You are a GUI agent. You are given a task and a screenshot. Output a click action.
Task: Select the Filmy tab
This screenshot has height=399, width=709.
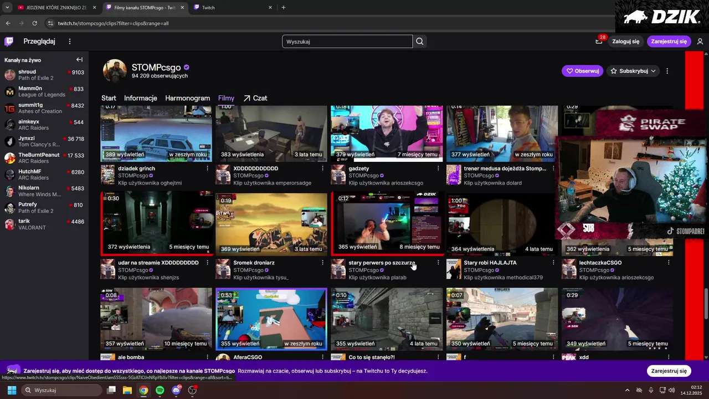click(226, 98)
